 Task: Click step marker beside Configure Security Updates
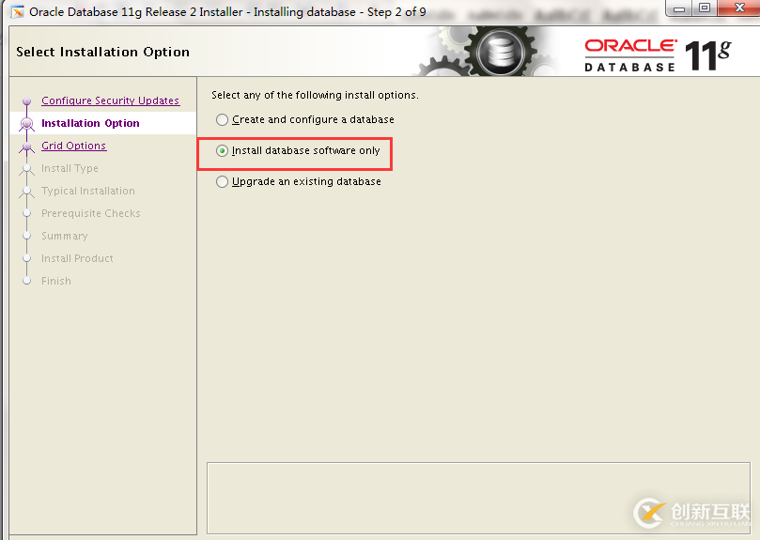[26, 100]
